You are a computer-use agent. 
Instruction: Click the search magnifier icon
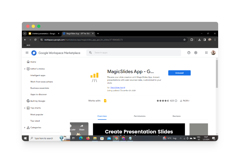[90, 53]
